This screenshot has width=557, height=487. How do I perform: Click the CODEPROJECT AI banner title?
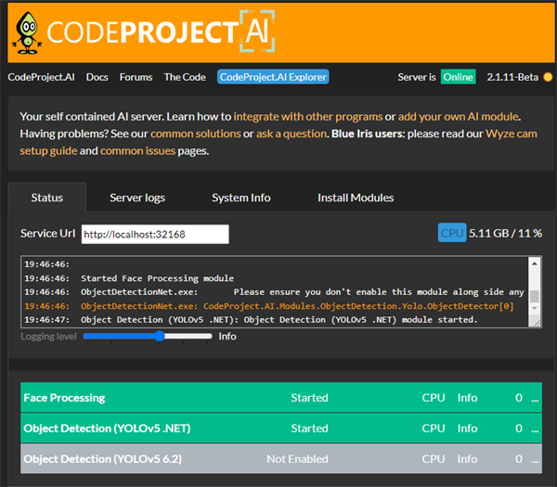pos(161,32)
